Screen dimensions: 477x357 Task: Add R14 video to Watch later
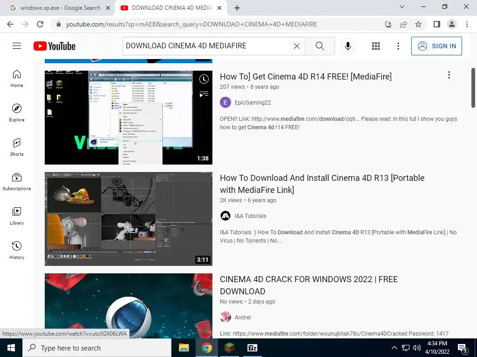[x=204, y=79]
